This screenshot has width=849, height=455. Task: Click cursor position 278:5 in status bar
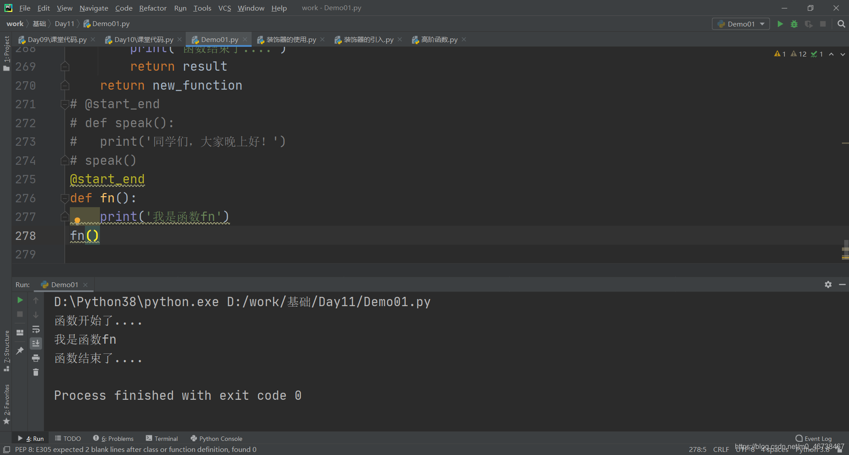(x=697, y=449)
